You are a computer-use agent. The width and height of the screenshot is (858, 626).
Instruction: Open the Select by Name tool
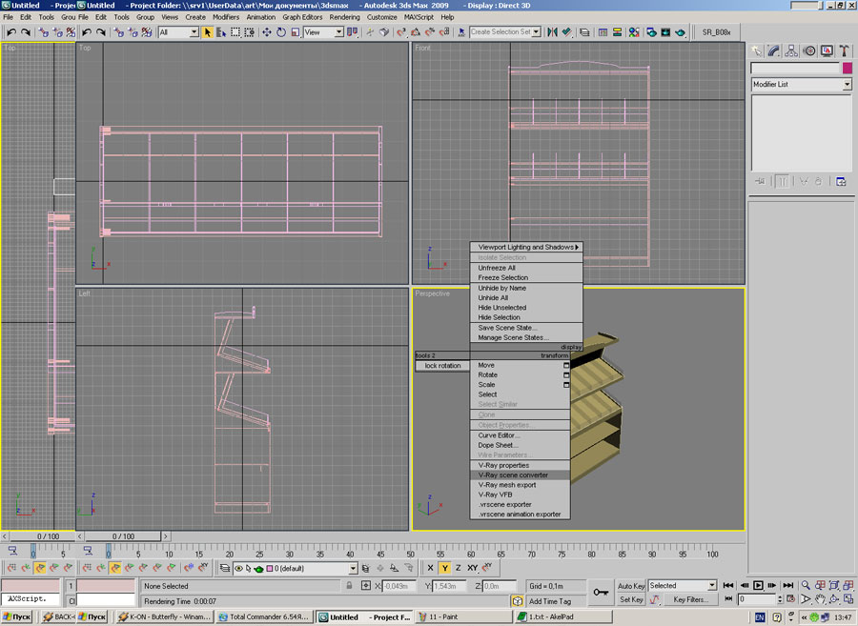(221, 32)
